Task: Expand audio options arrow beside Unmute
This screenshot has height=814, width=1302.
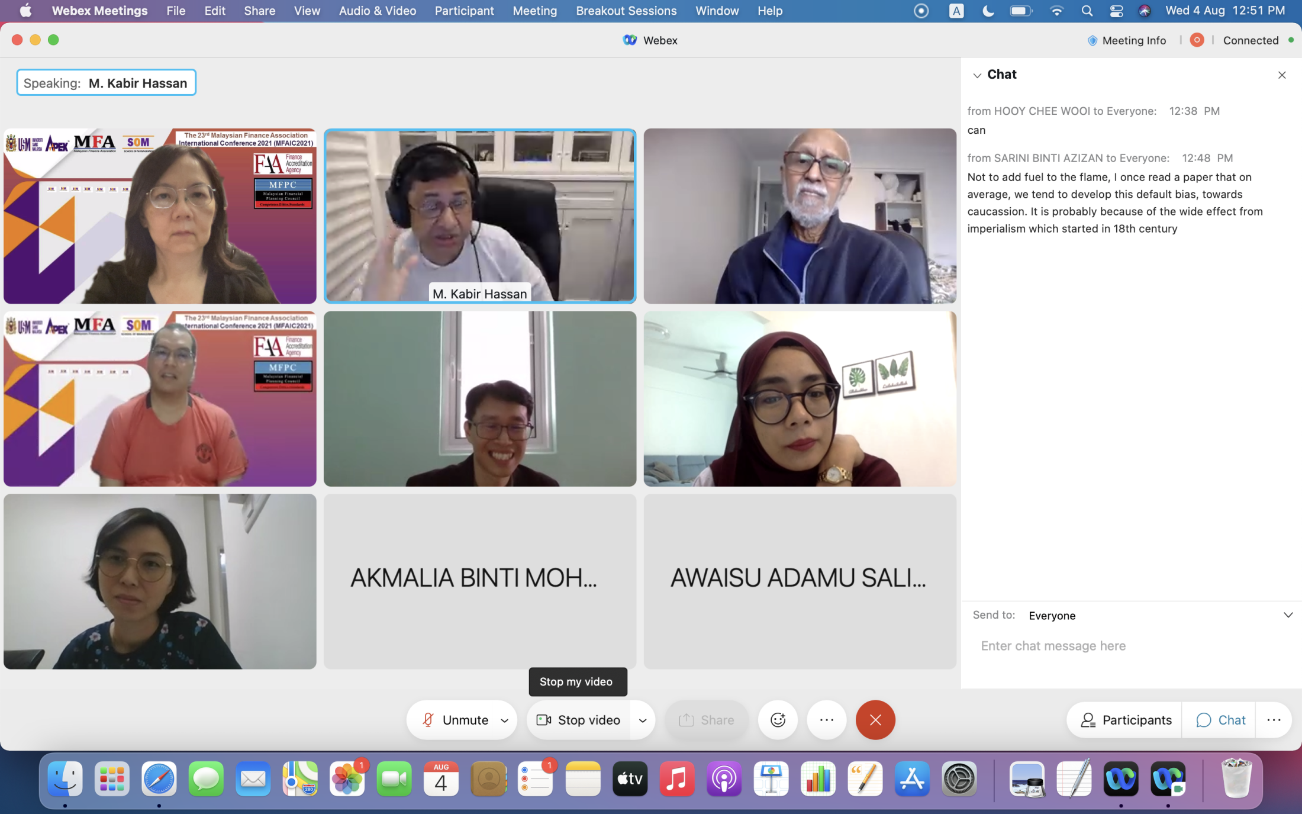Action: tap(505, 720)
